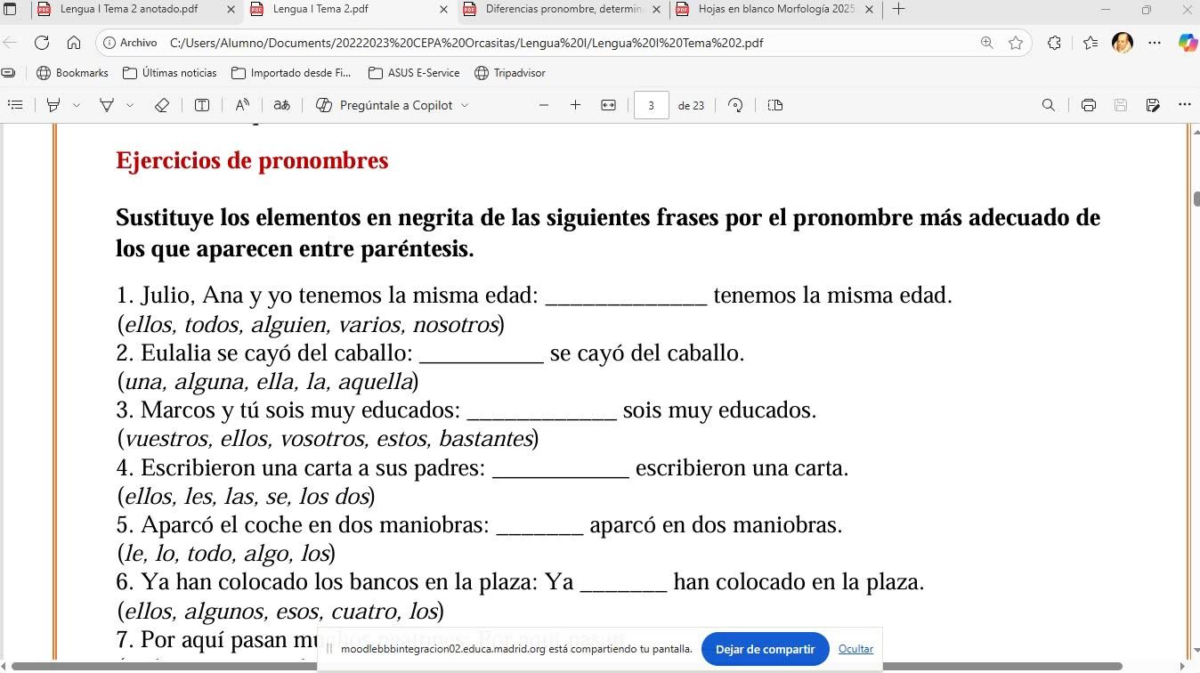The width and height of the screenshot is (1200, 673).
Task: Print the PDF document
Action: (1088, 105)
